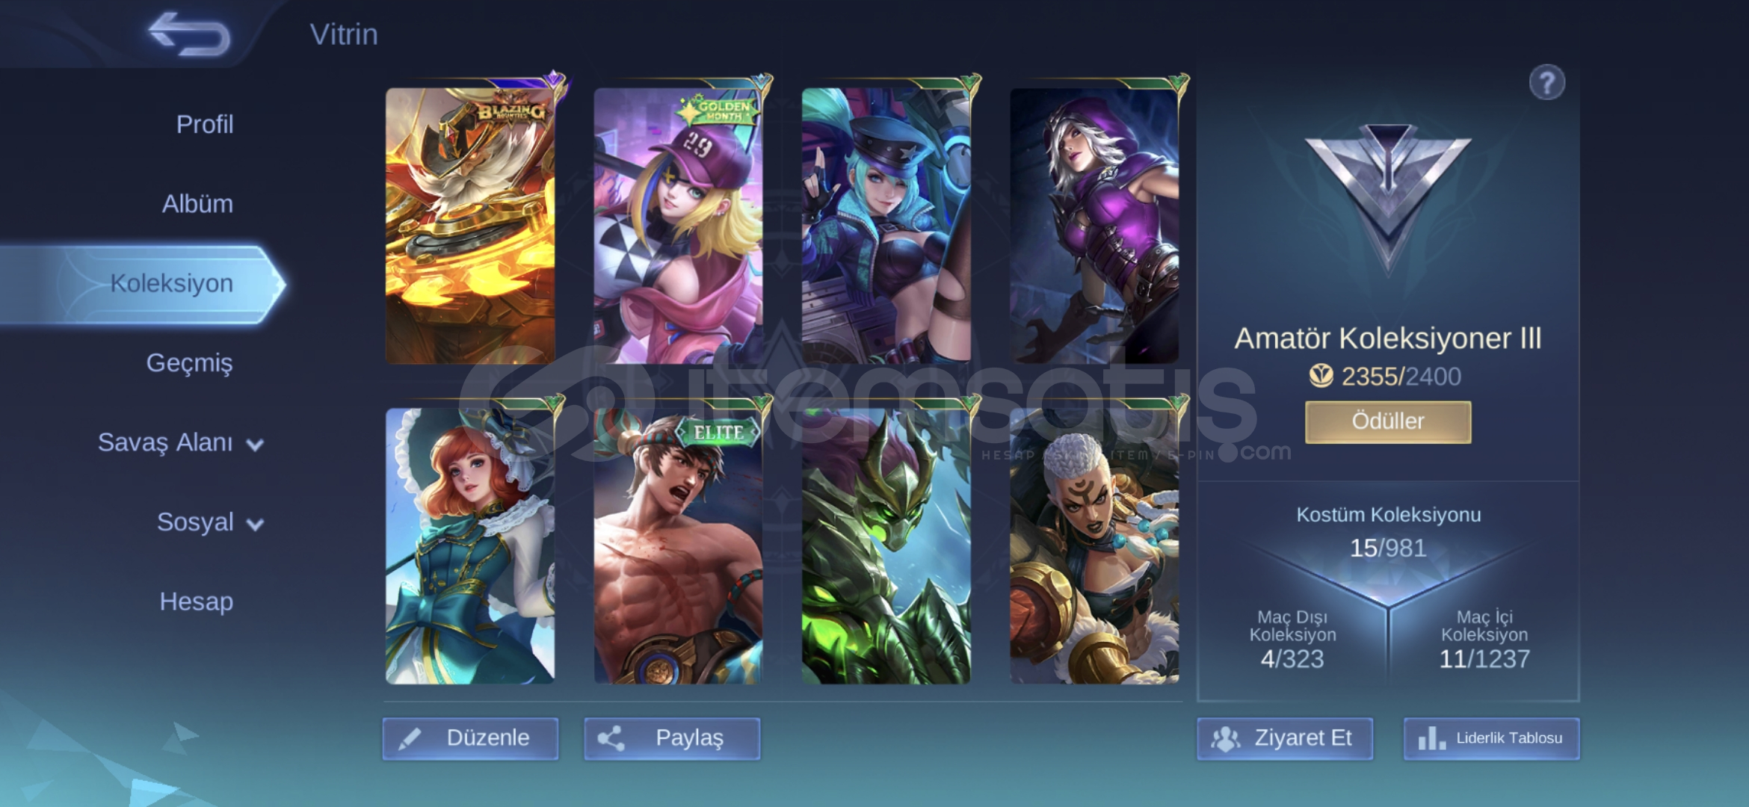This screenshot has height=807, width=1749.
Task: Click the bar chart icon on Liderlik Tablosu
Action: tap(1431, 738)
